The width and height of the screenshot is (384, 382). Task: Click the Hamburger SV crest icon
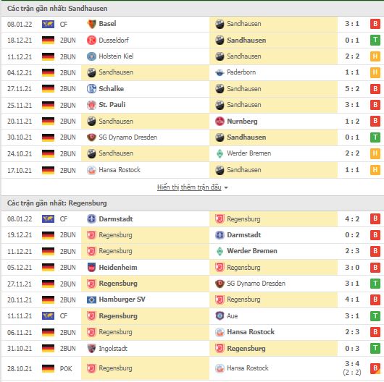click(x=91, y=300)
